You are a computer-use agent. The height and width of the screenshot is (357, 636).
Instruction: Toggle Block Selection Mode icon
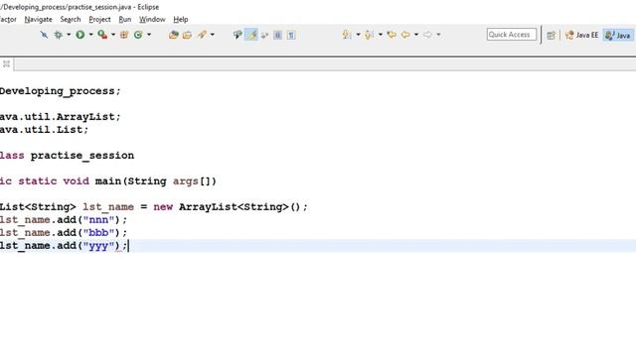pos(278,36)
